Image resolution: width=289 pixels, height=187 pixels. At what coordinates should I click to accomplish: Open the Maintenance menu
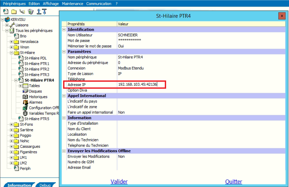[x=73, y=4]
